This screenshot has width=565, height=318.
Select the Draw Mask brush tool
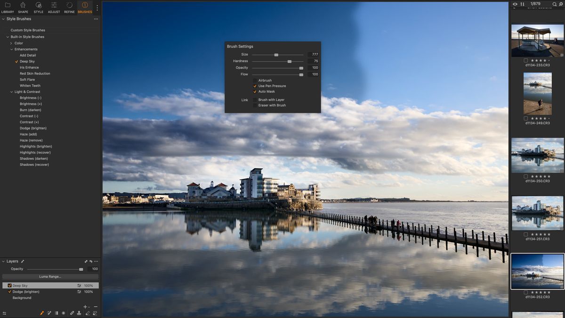pos(41,312)
